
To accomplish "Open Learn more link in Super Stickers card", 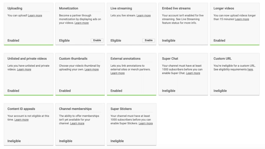I will pos(146,124).
